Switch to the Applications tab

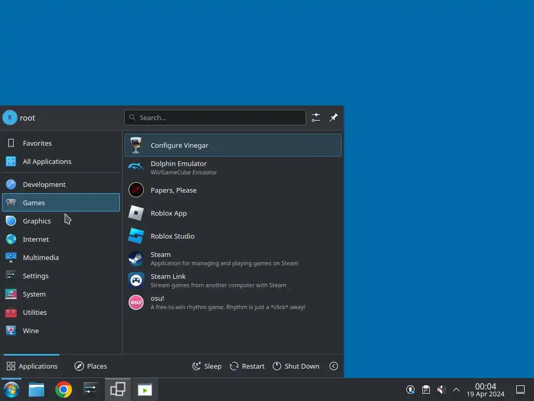click(x=32, y=366)
